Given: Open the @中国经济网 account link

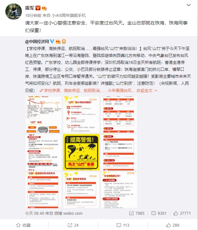Looking at the screenshot, I should [x=37, y=42].
